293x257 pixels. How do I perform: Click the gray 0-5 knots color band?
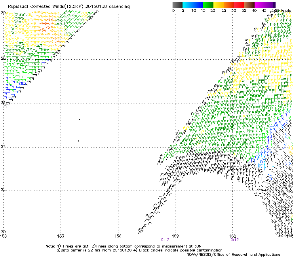177,5
